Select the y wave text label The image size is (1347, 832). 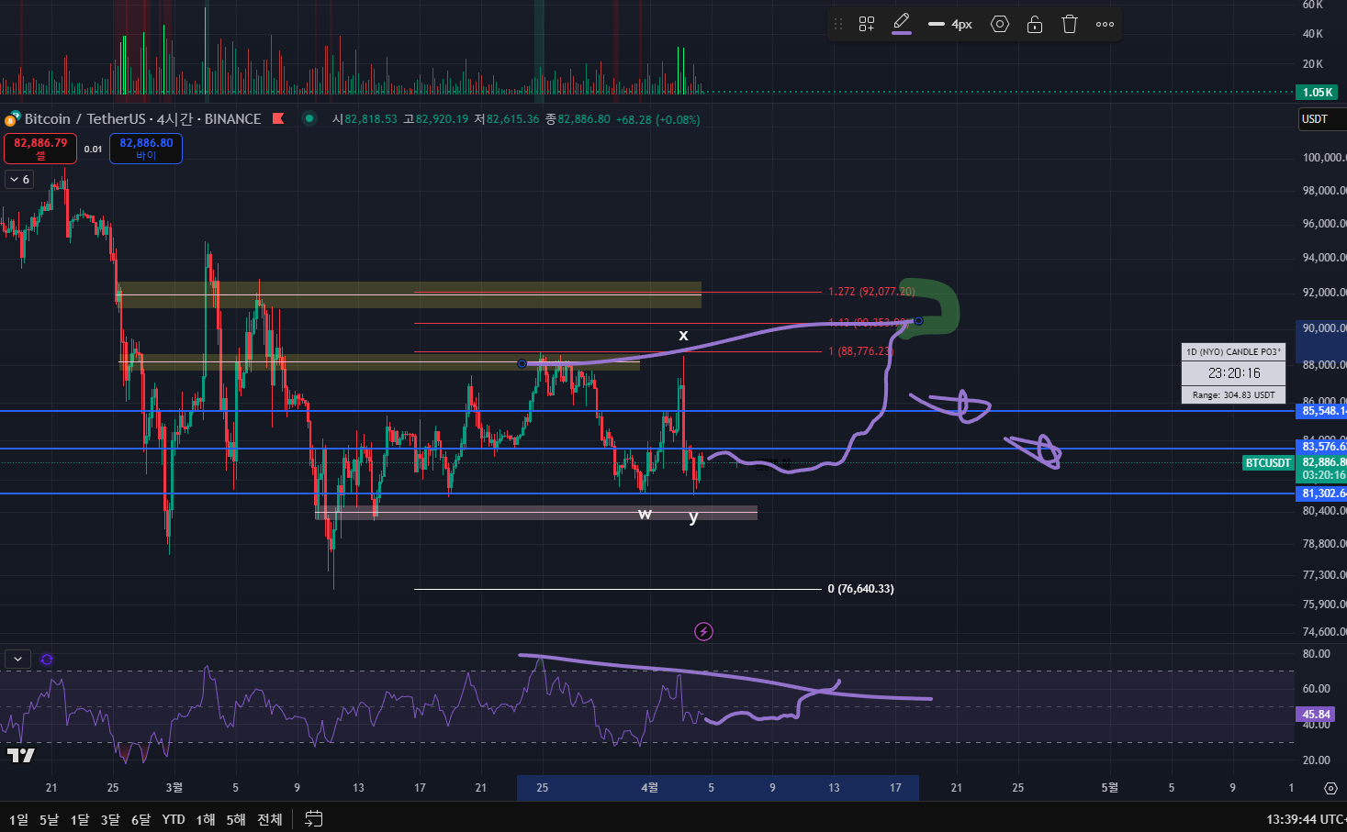693,516
